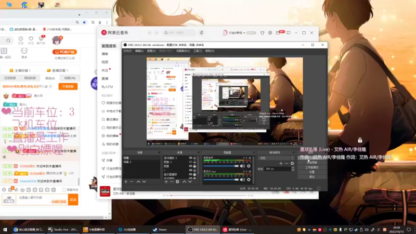Switch to 周活跃度 tab
Screen dimensions: 416x234
coord(30,79)
